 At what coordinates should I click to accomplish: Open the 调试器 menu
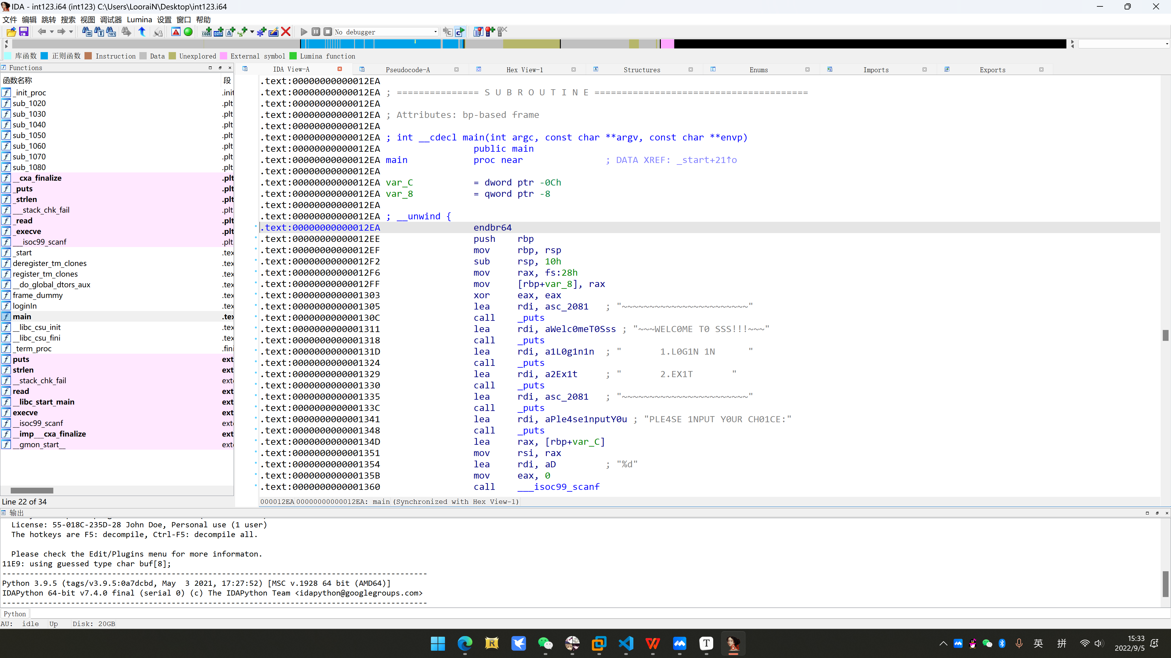click(x=111, y=19)
